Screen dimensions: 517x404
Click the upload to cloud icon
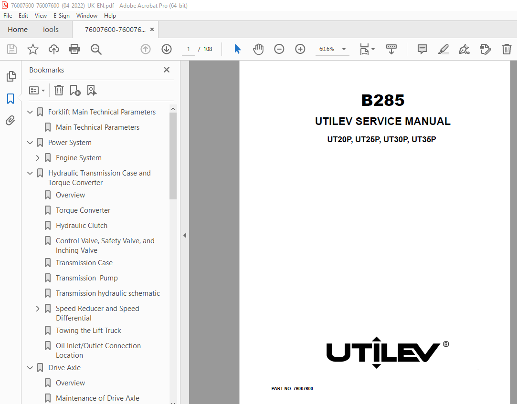(x=54, y=49)
